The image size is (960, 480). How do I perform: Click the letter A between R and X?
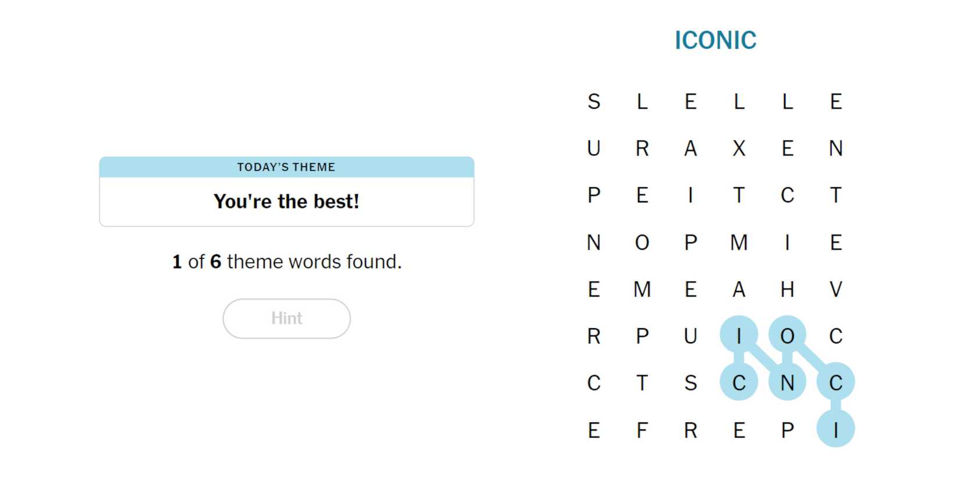(x=691, y=148)
